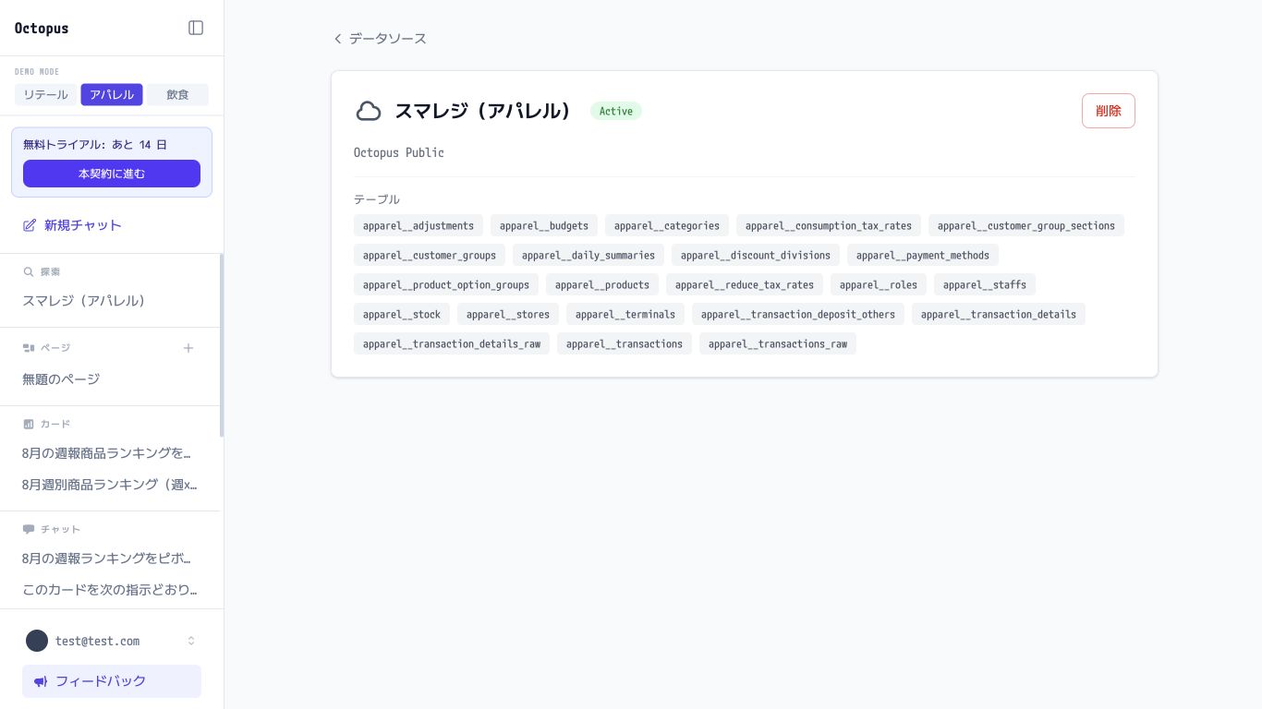Image resolution: width=1262 pixels, height=709 pixels.
Task: Click table tag apparel__terminals
Action: tap(625, 314)
